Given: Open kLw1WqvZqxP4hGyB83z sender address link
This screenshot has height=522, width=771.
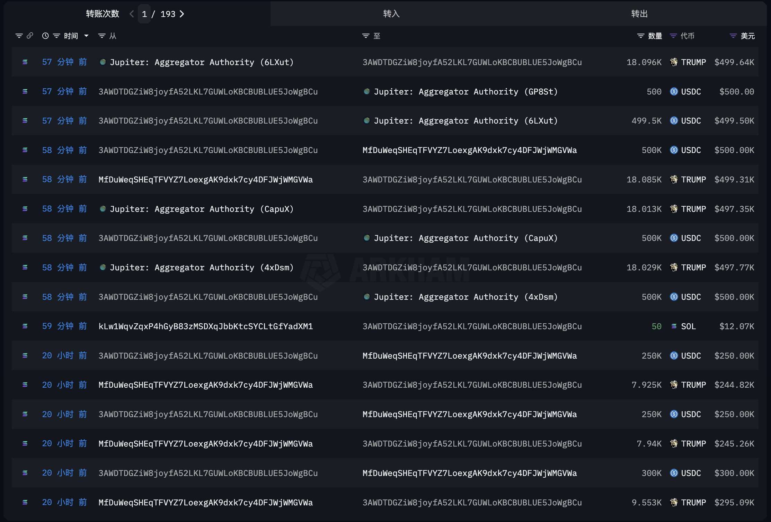Looking at the screenshot, I should pos(206,326).
